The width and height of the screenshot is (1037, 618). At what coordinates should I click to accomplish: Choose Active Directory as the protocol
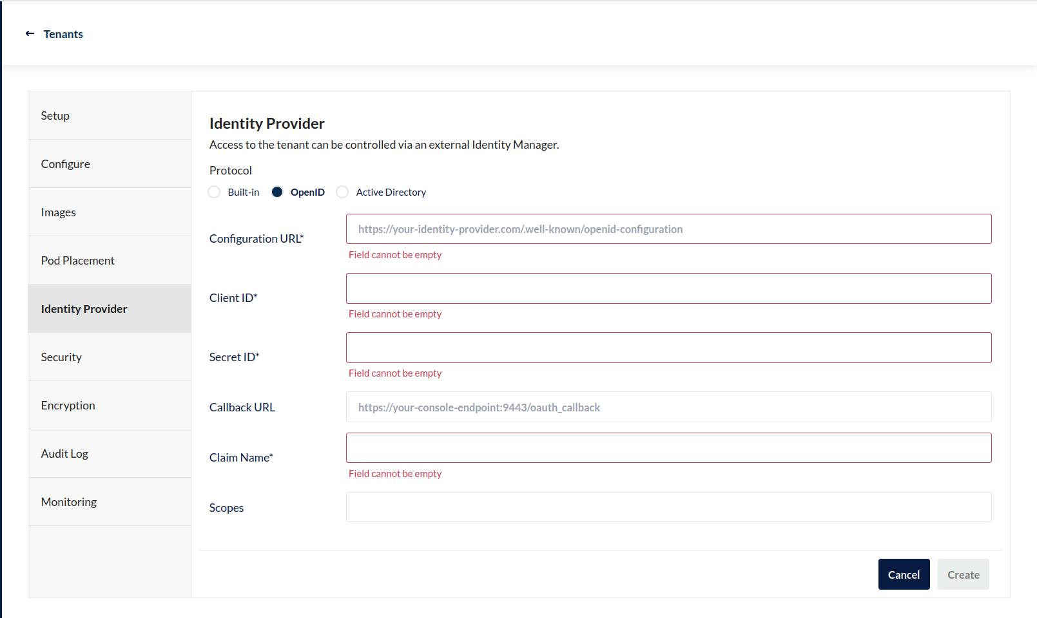(343, 192)
